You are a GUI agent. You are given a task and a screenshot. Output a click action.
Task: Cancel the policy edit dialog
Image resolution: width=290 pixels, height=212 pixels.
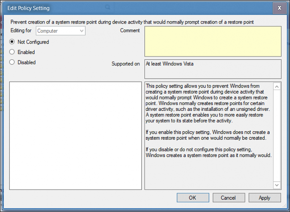click(x=228, y=198)
